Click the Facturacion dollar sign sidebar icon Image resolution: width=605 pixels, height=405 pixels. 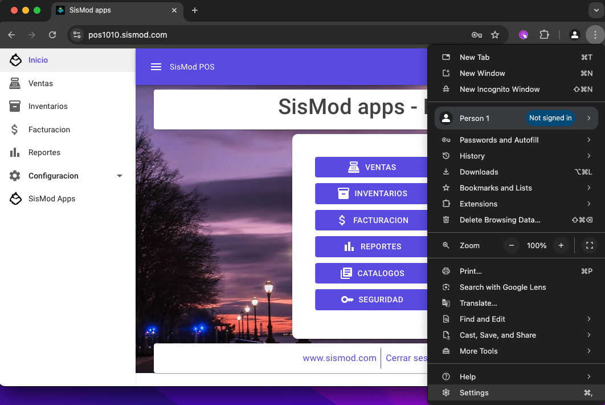(x=15, y=129)
